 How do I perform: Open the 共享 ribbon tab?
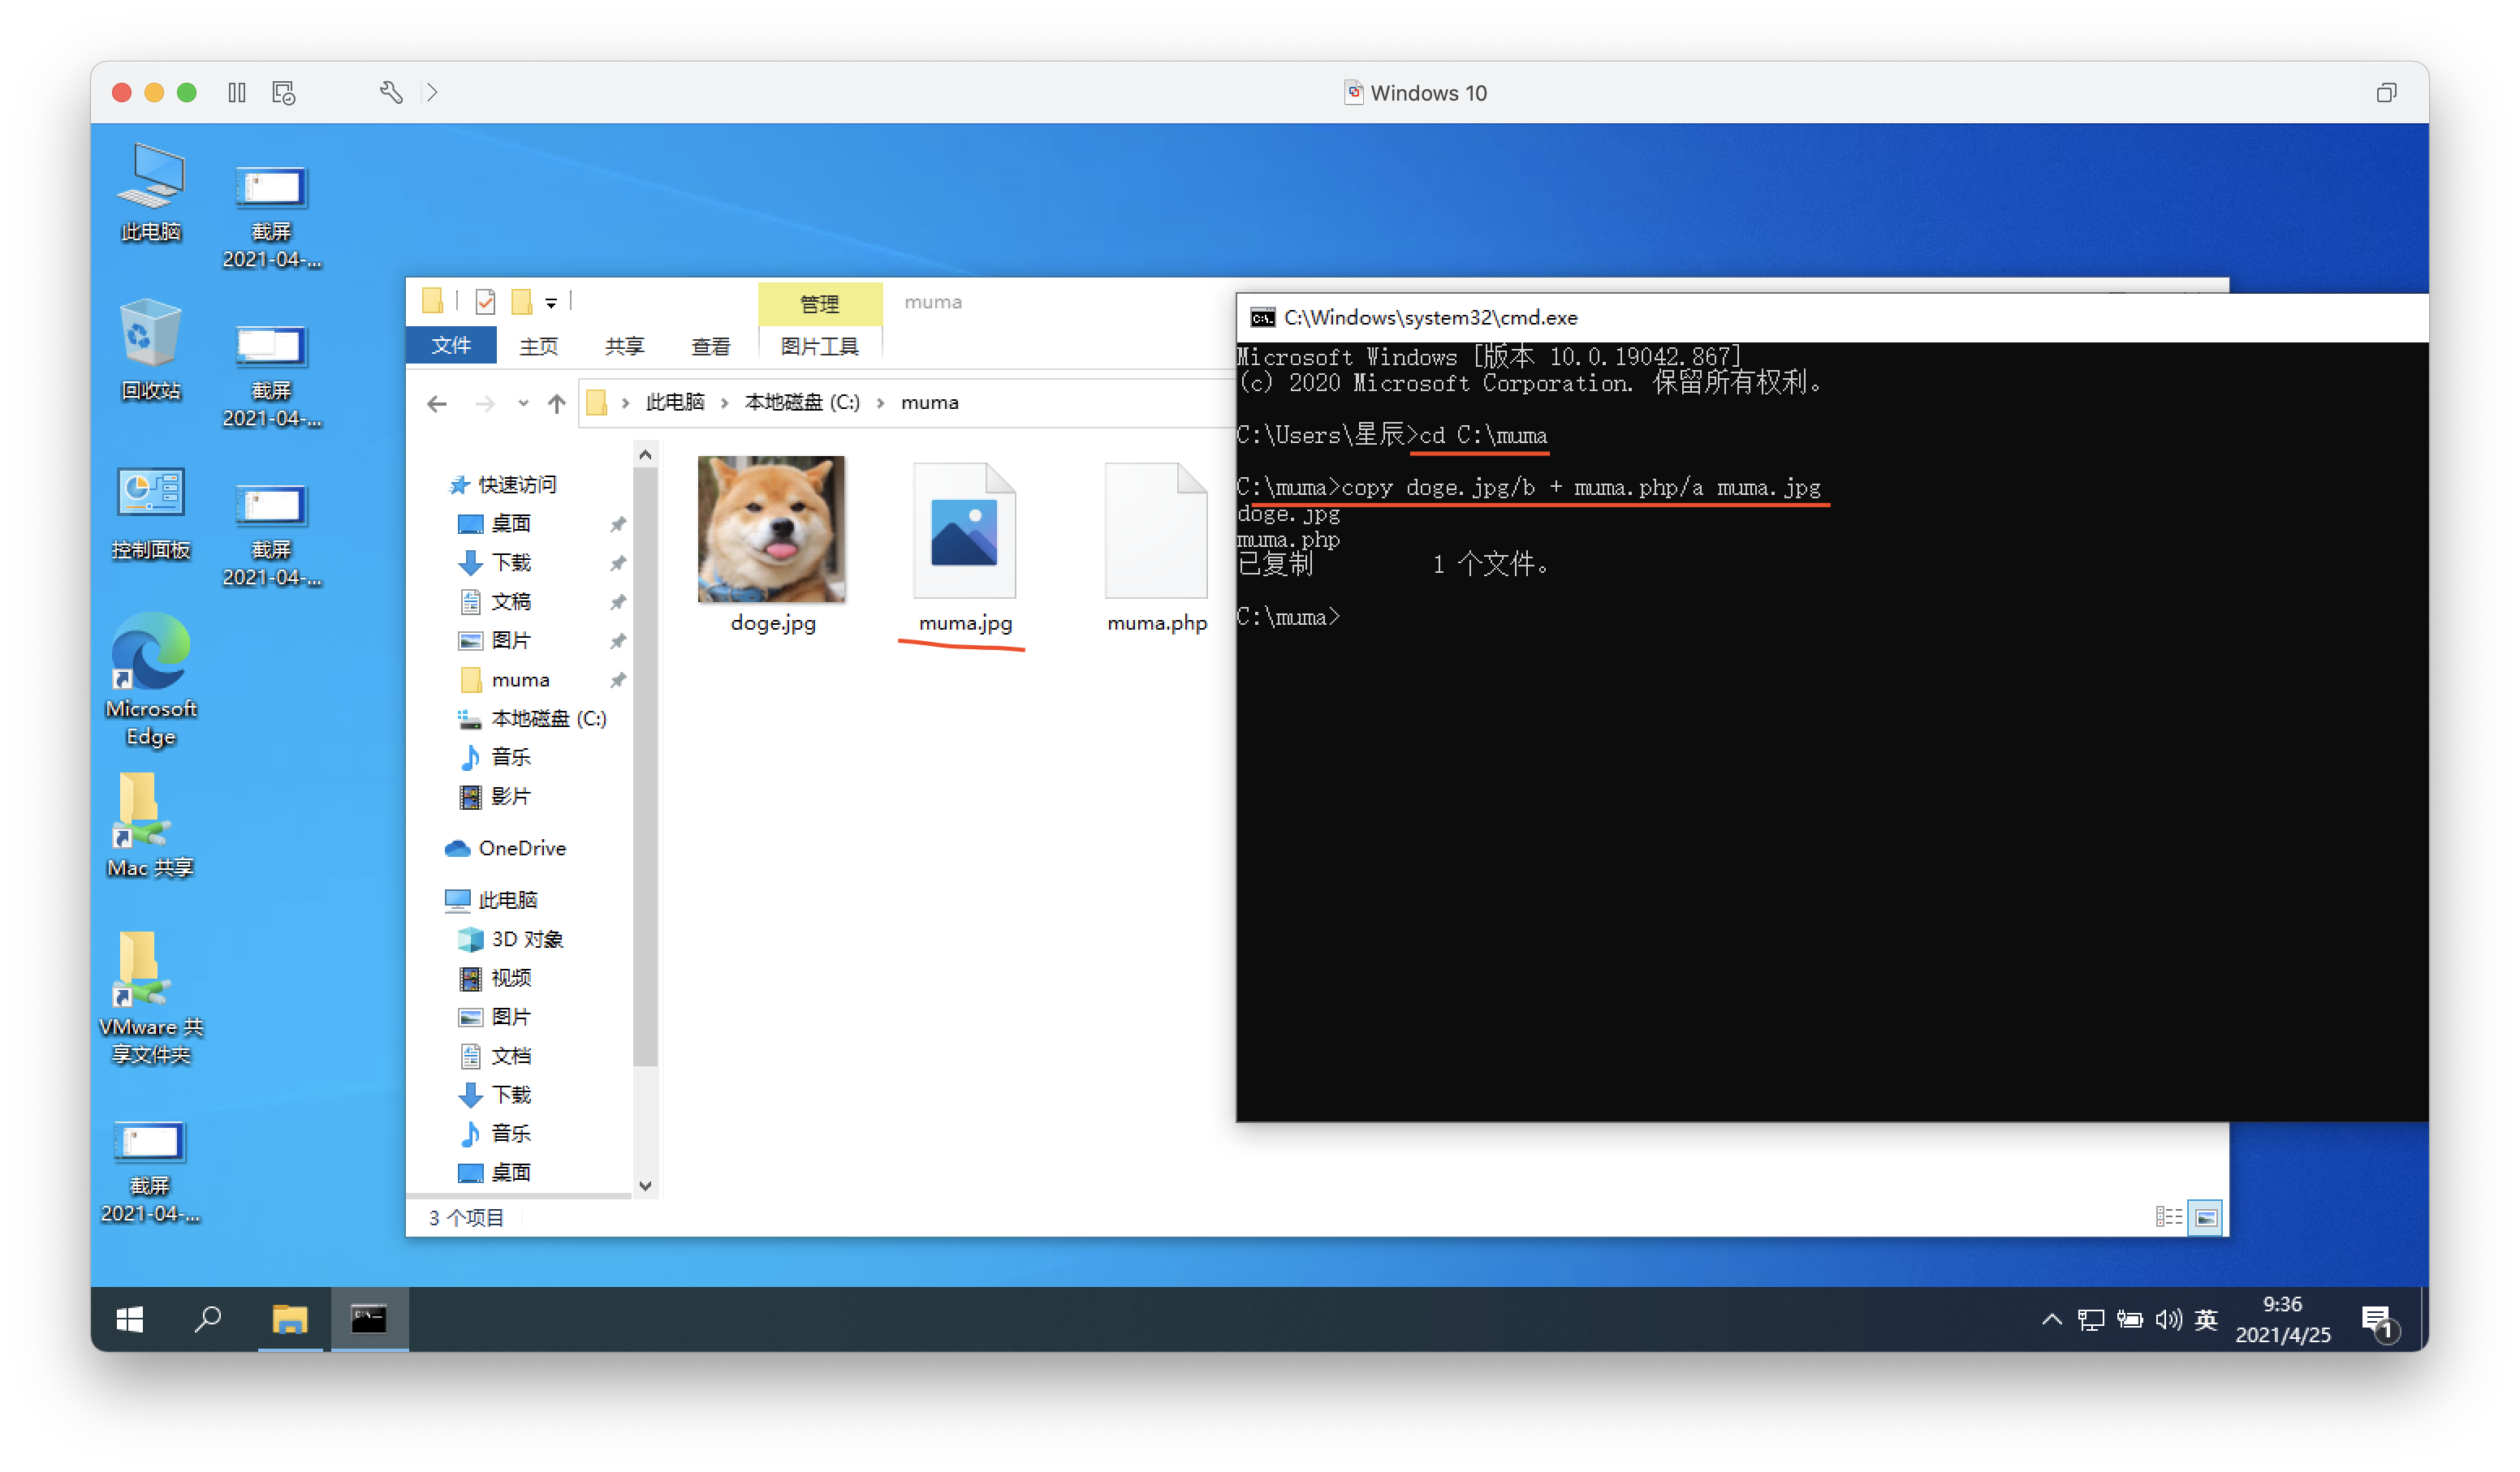(624, 346)
